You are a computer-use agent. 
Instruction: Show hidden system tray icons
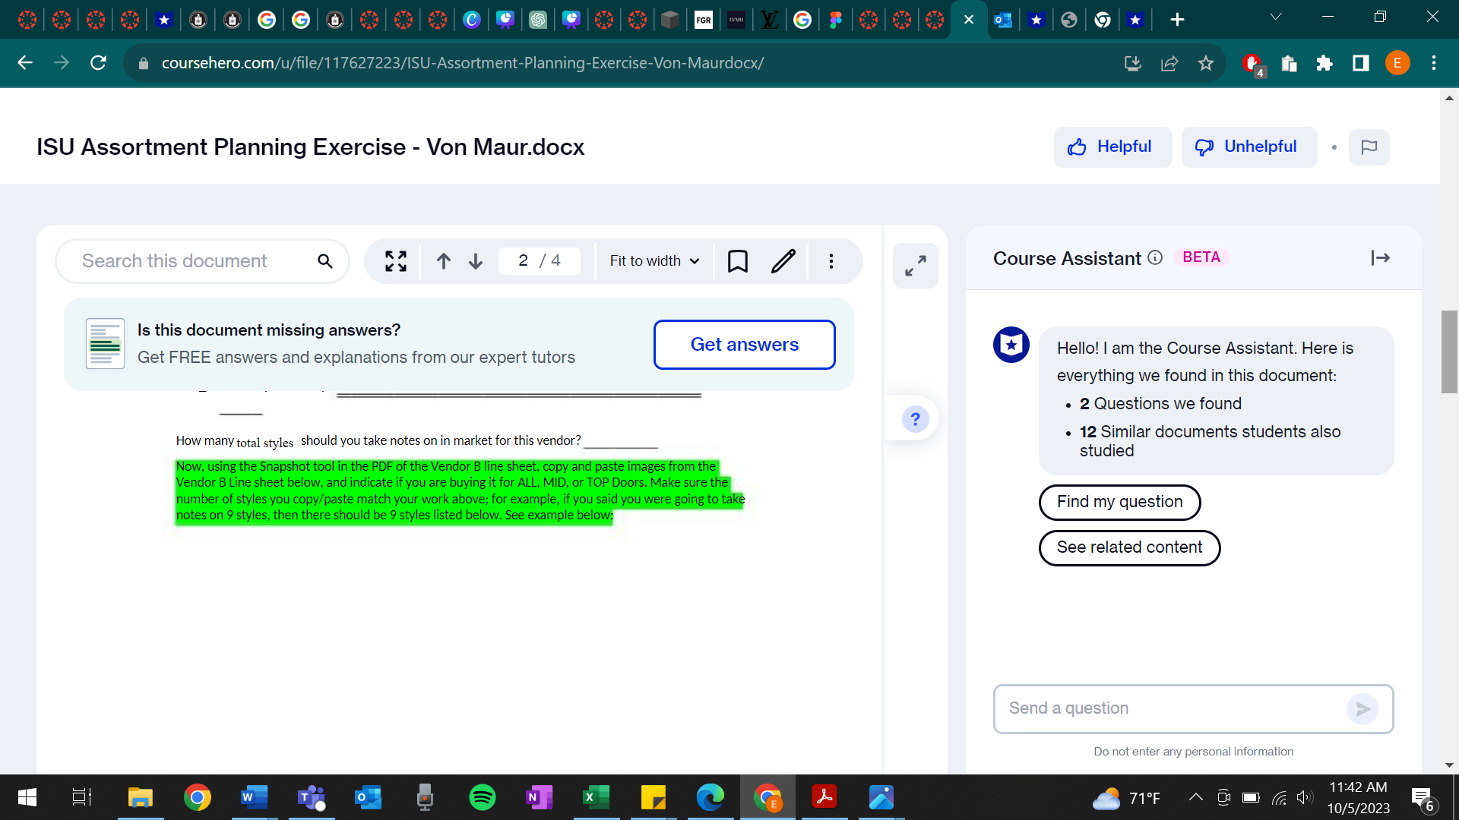(1195, 797)
